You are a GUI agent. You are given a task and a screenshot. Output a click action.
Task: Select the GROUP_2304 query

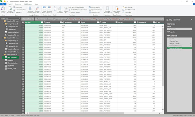point(11,69)
